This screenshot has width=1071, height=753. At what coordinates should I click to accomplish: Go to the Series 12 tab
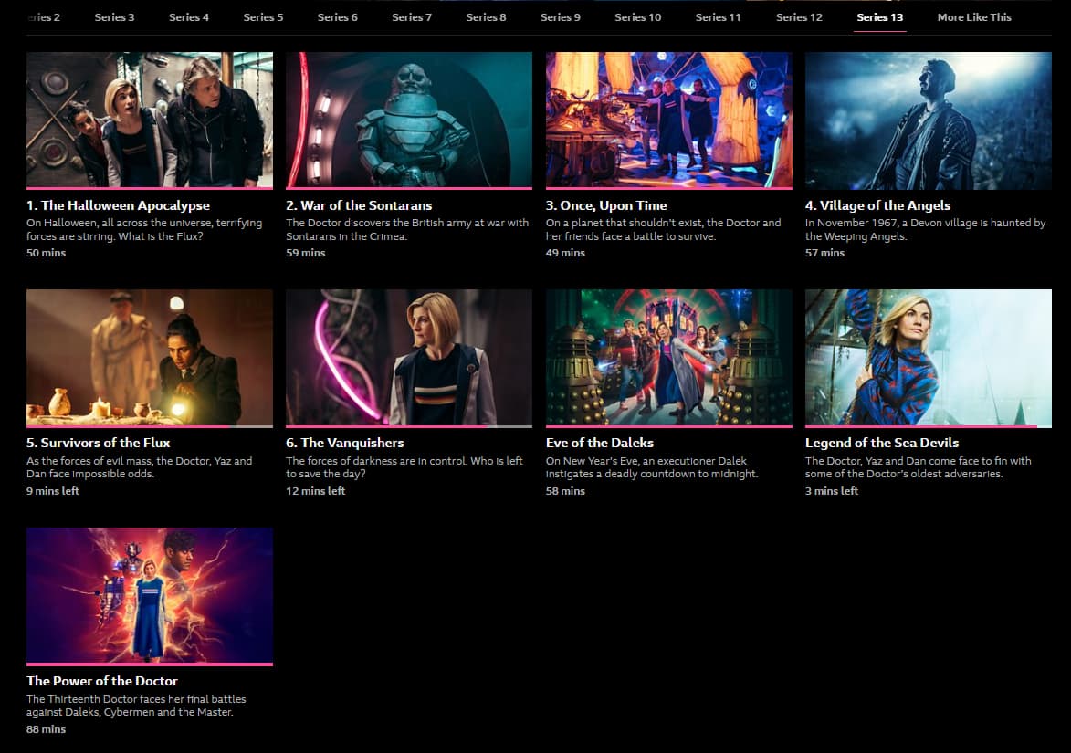click(799, 17)
